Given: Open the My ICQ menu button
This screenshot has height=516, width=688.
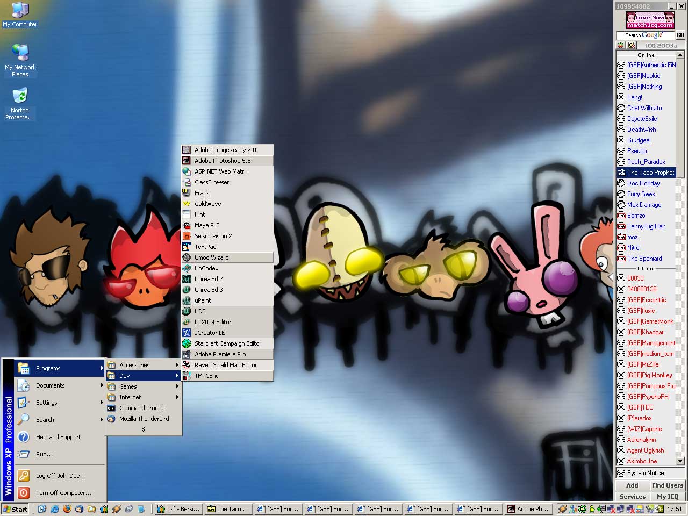Looking at the screenshot, I should pyautogui.click(x=668, y=497).
